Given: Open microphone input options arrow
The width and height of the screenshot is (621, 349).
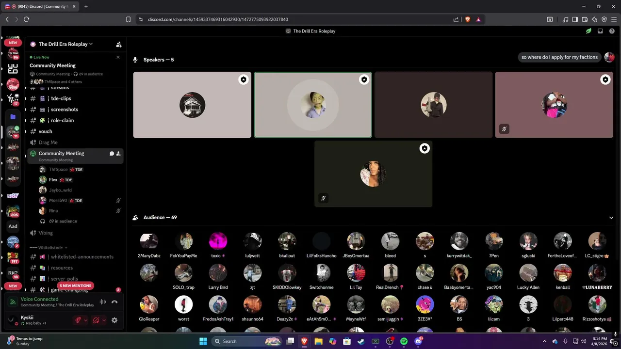Looking at the screenshot, I should point(86,320).
